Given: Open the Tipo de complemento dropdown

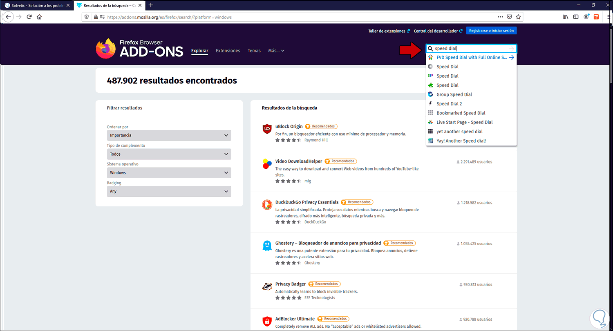Looking at the screenshot, I should pyautogui.click(x=169, y=154).
